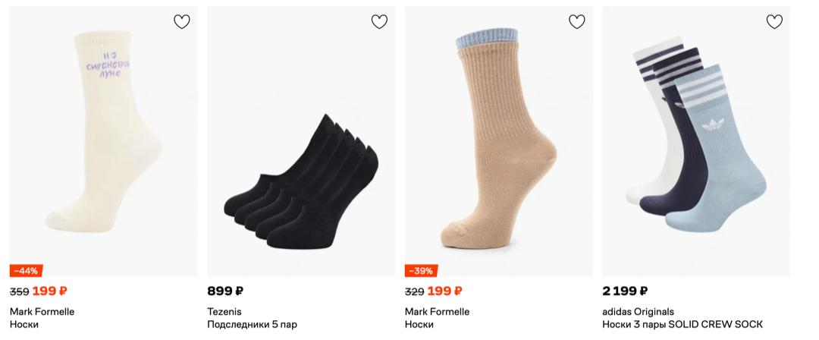Click heart on beige Mark Formelle sock
This screenshot has height=340, width=819.
[577, 22]
